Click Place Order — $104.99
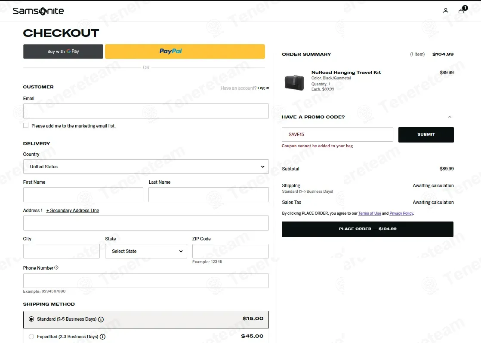 [367, 229]
